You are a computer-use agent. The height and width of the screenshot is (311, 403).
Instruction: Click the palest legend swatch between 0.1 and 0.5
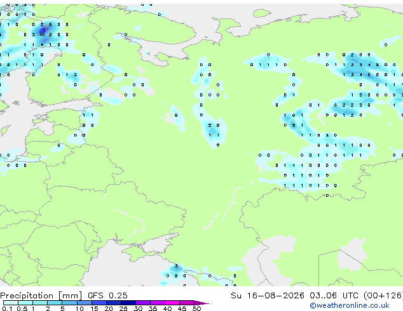pos(11,303)
